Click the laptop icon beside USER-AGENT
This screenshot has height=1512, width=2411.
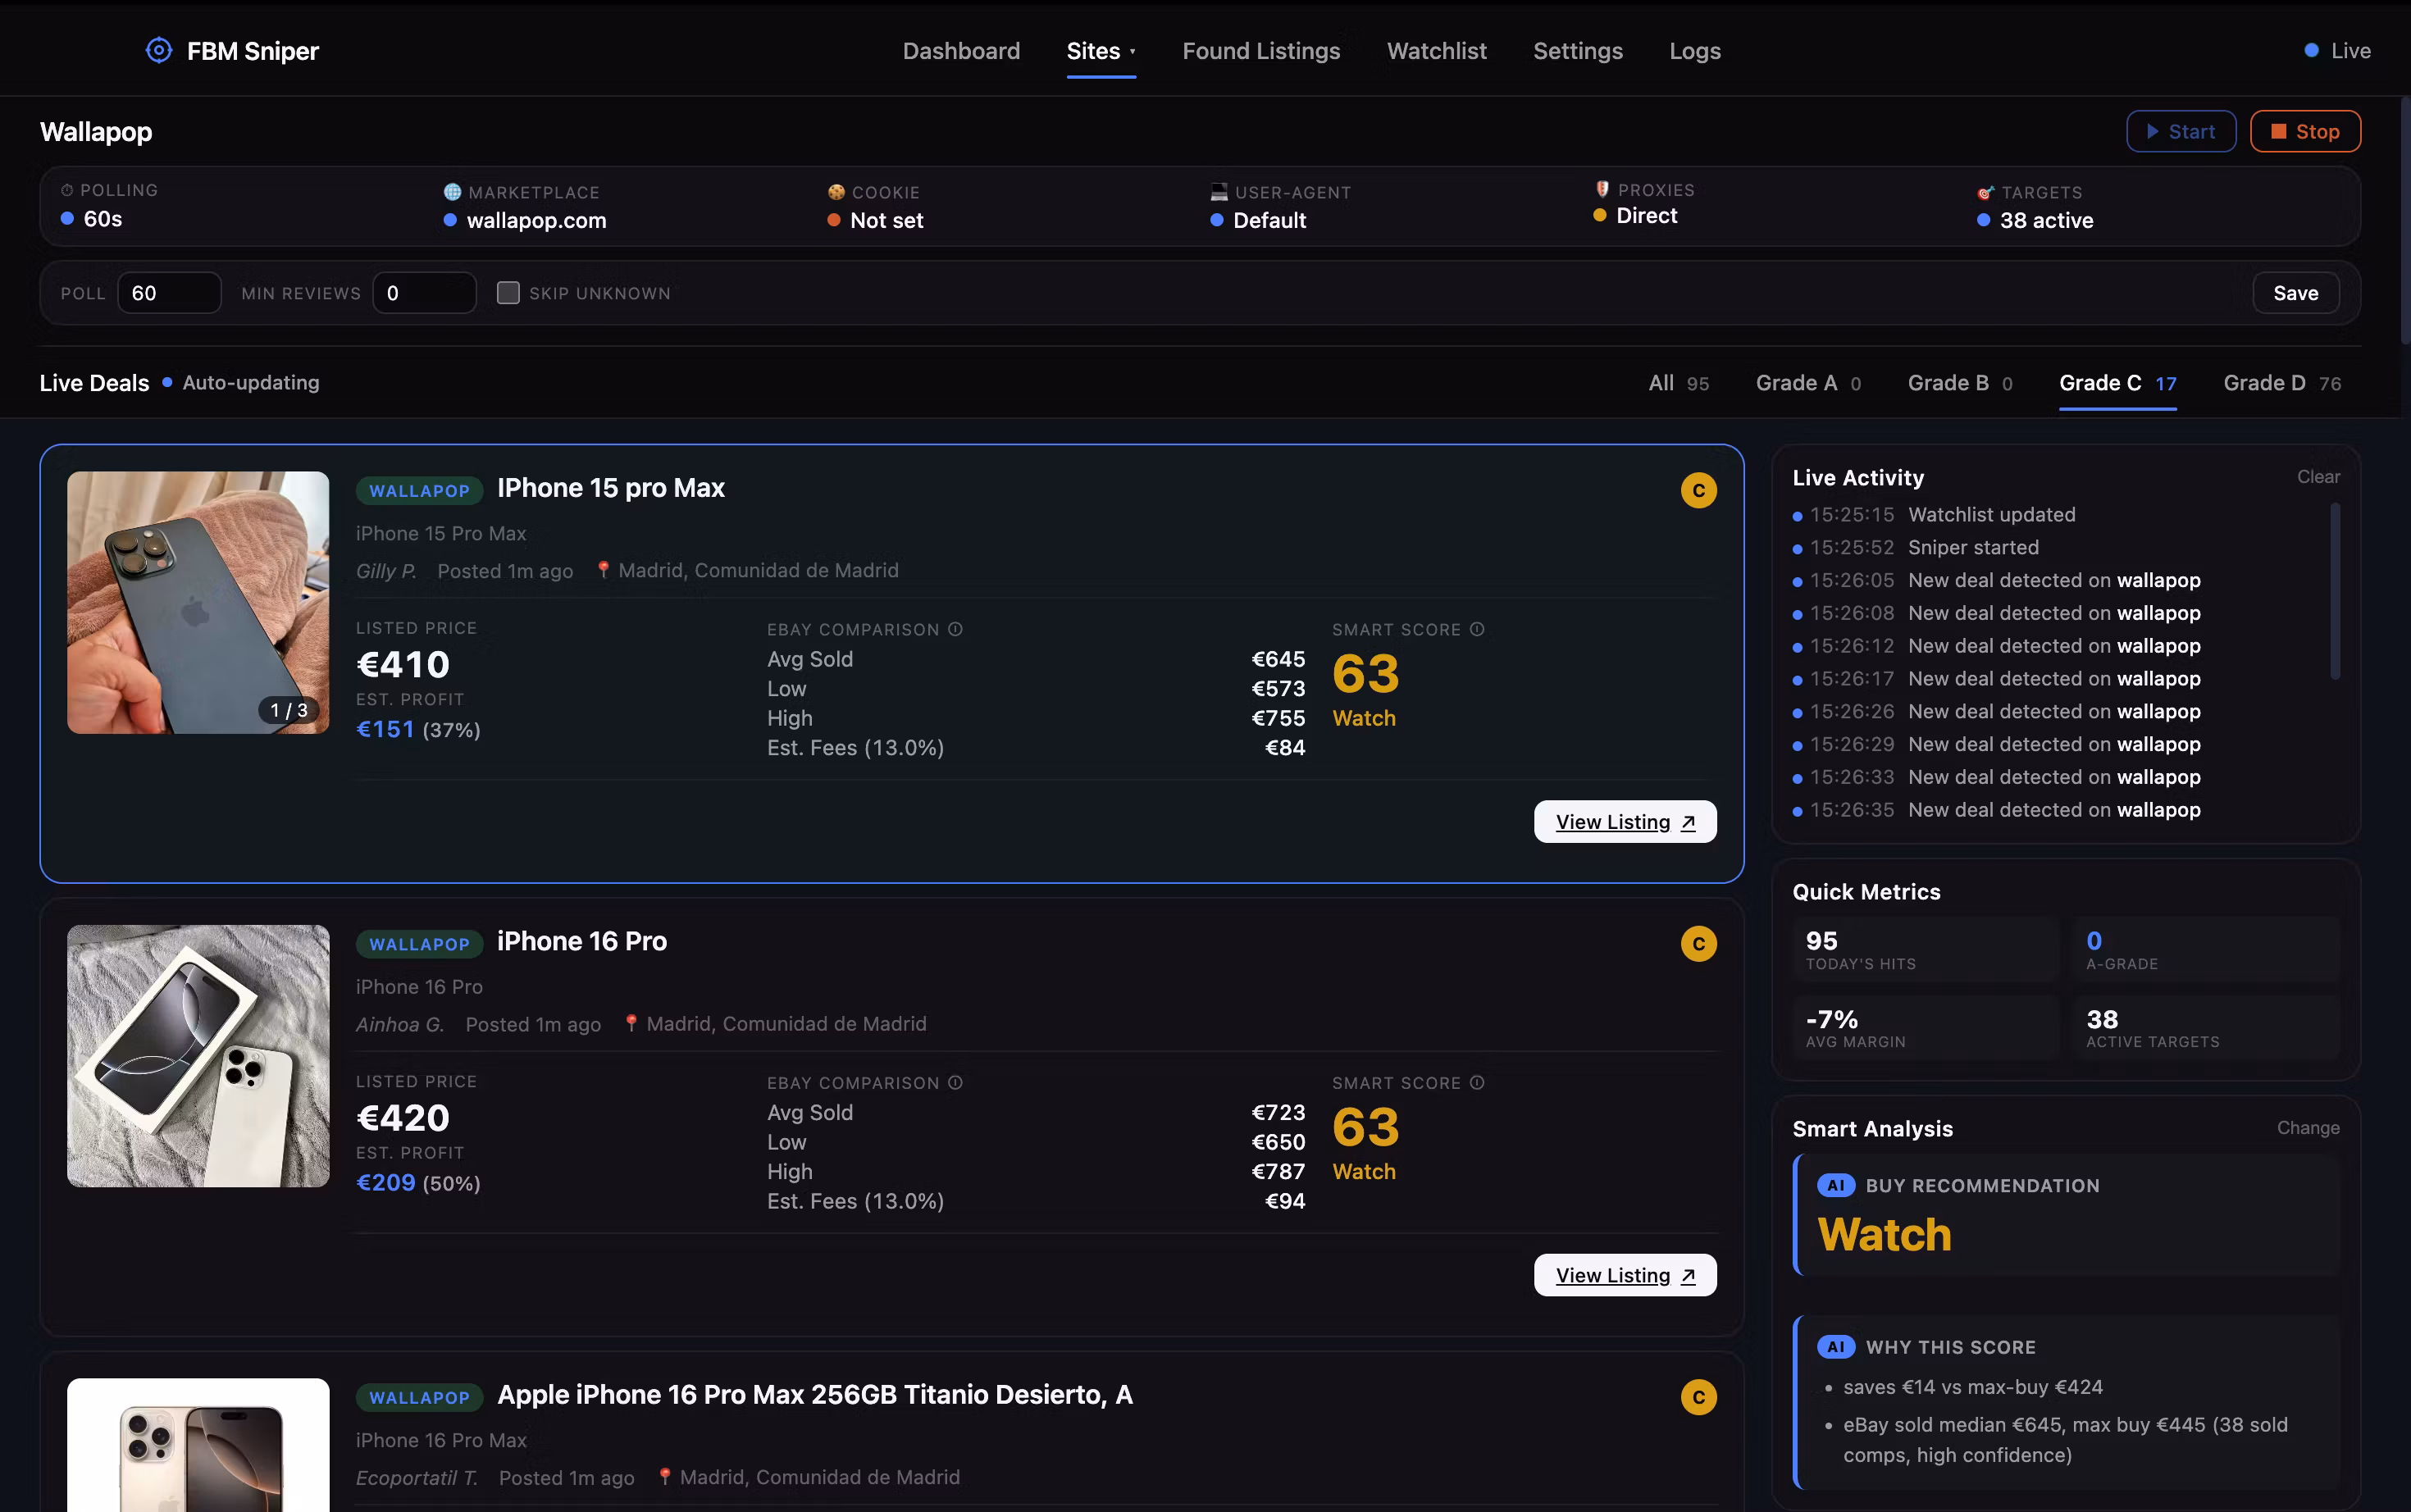1219,192
